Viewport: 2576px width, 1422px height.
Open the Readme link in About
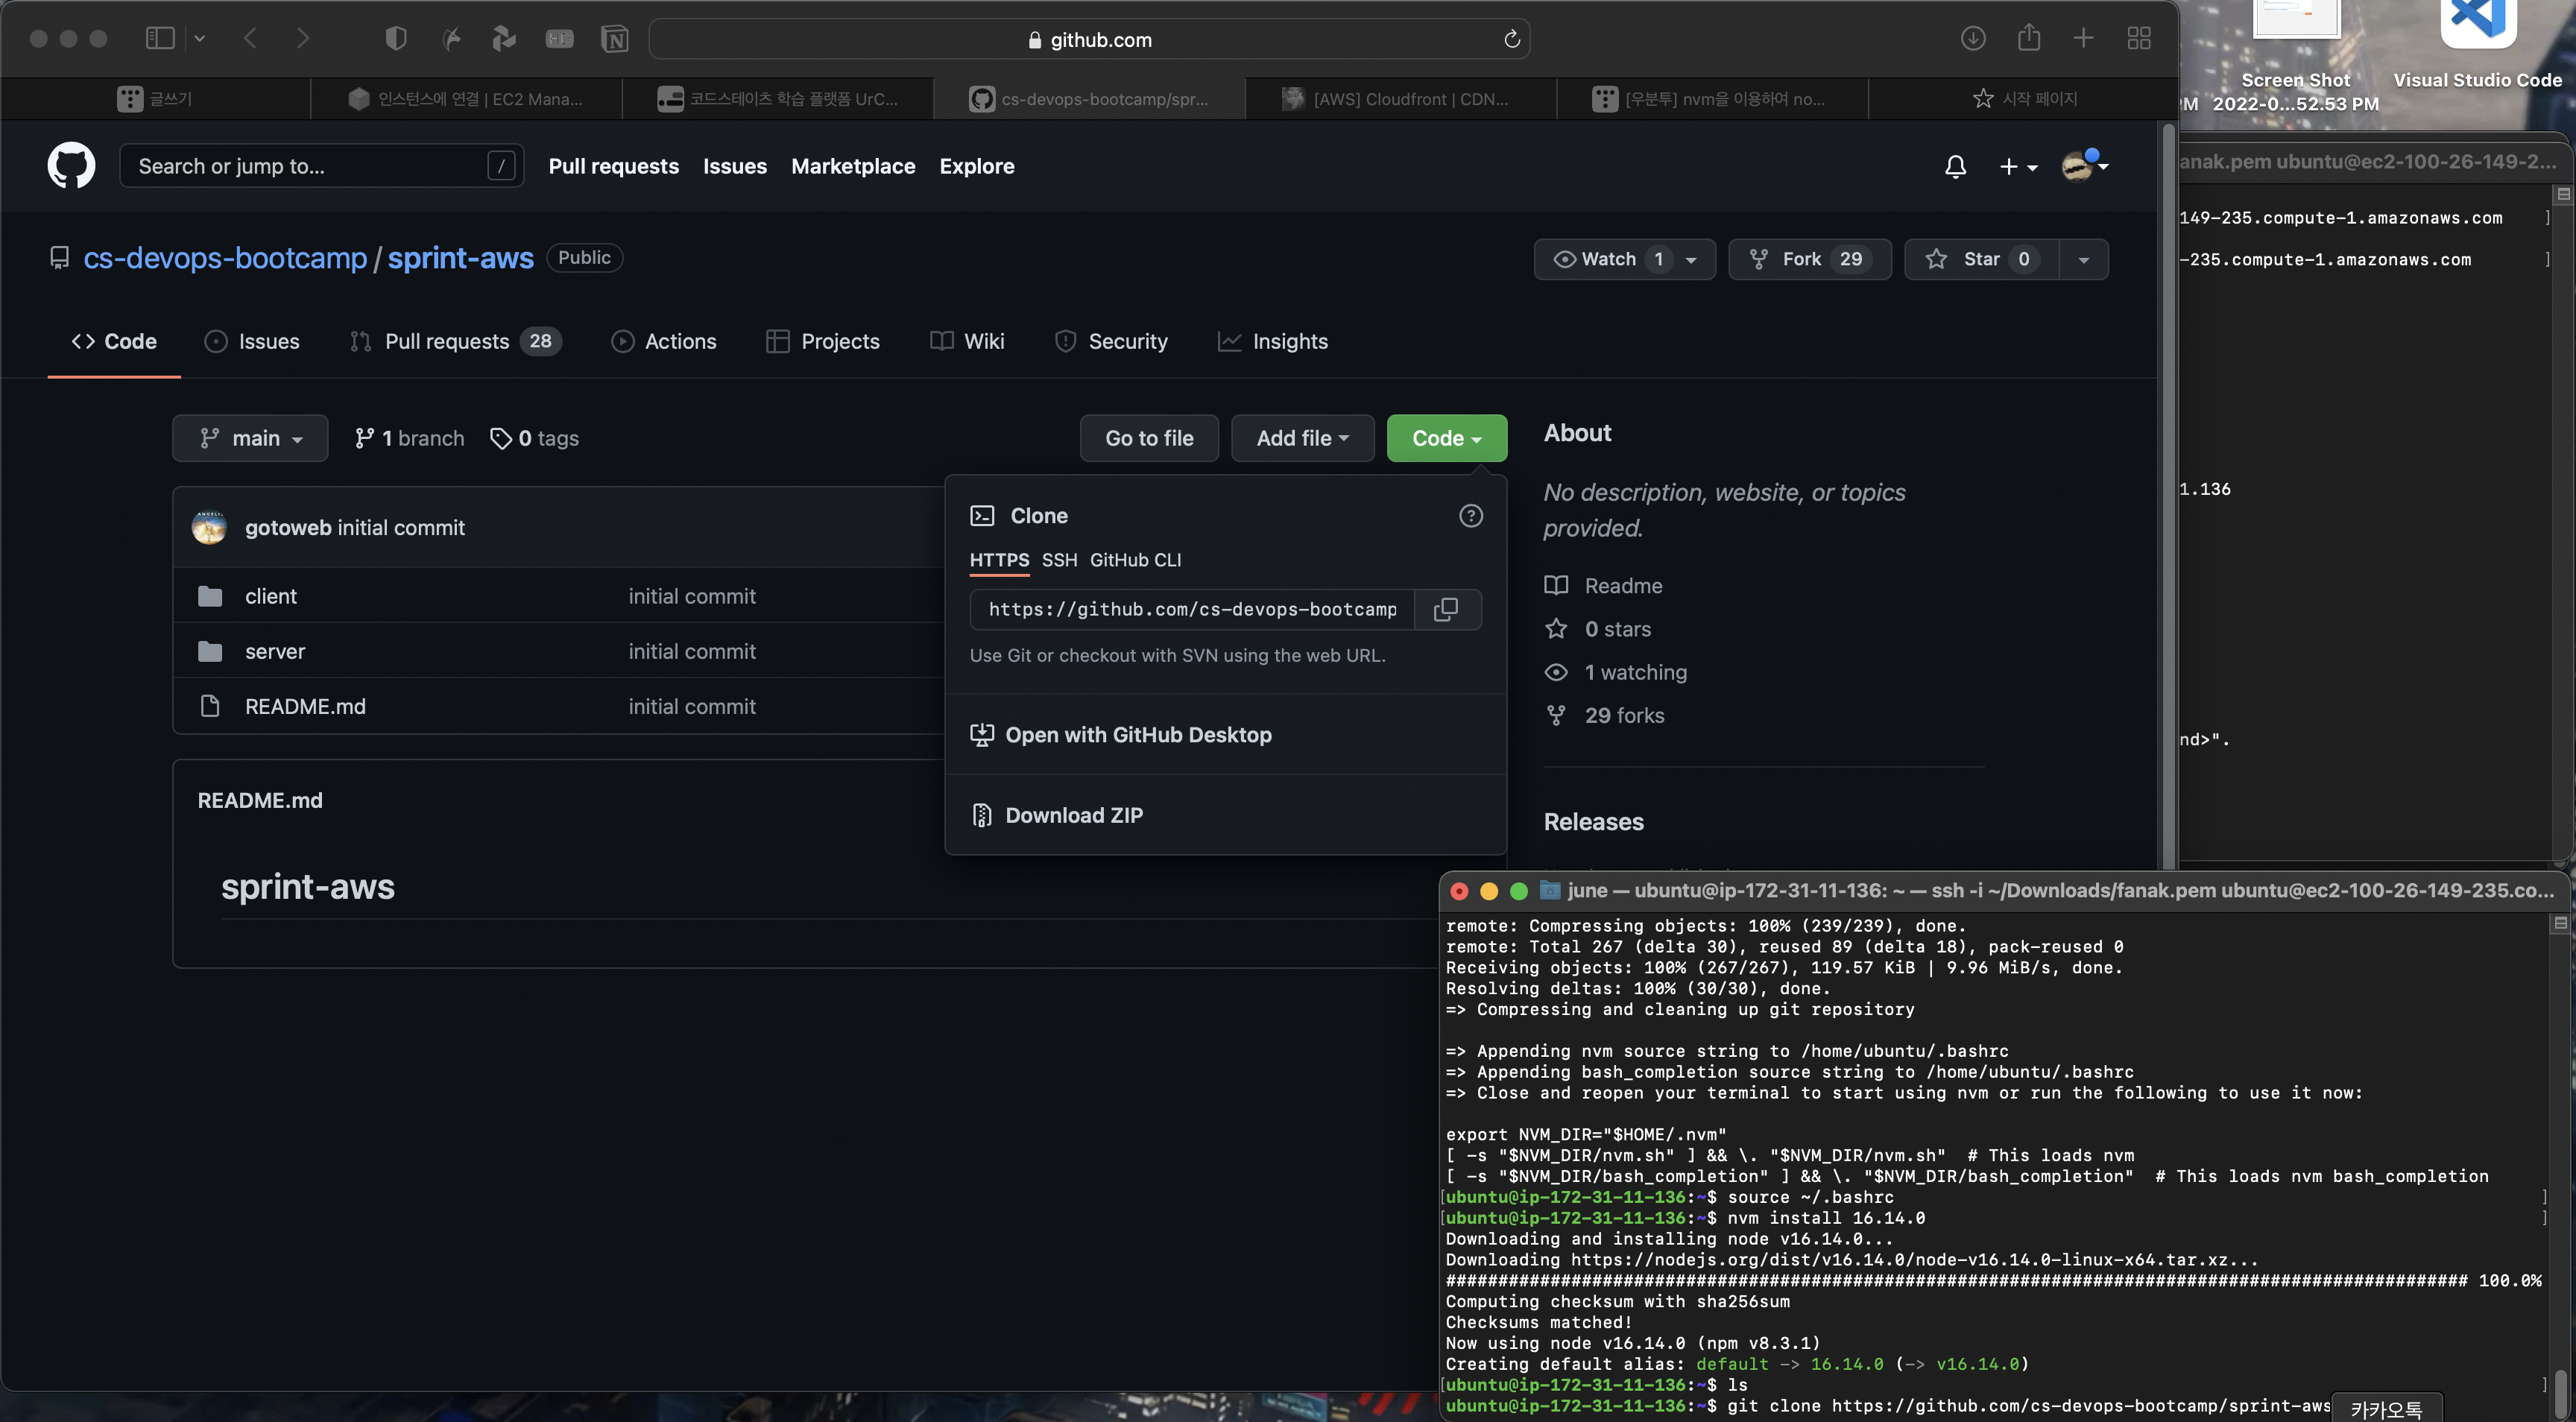pos(1603,586)
